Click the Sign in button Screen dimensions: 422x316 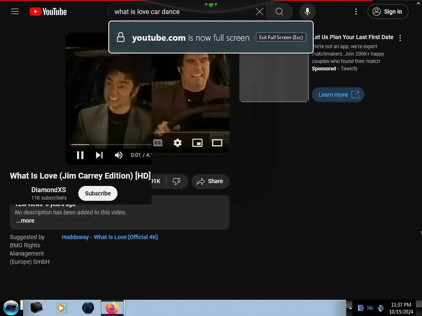(x=387, y=12)
